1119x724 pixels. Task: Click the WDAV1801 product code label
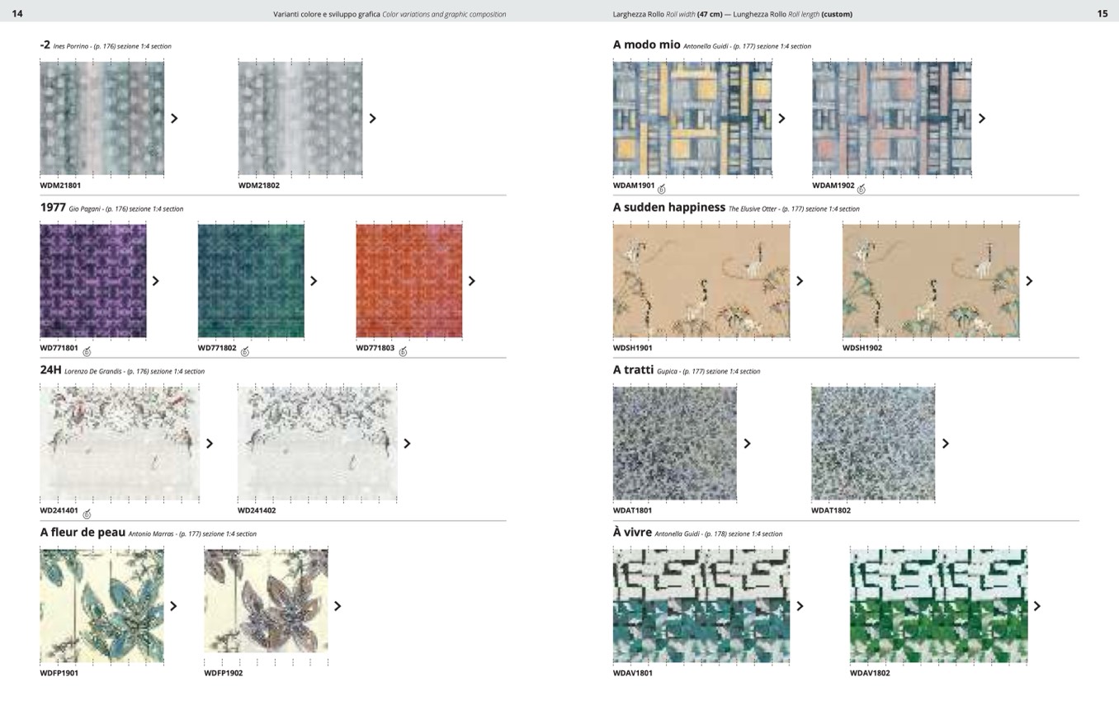633,673
